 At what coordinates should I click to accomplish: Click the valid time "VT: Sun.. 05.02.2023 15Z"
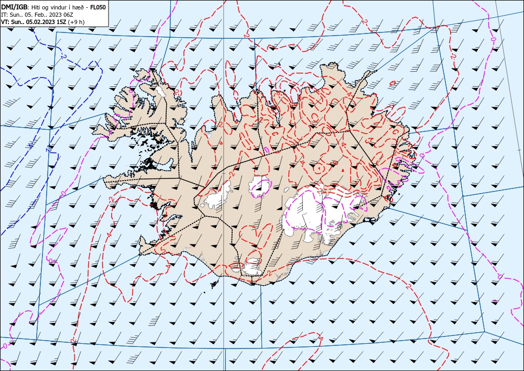click(x=34, y=22)
